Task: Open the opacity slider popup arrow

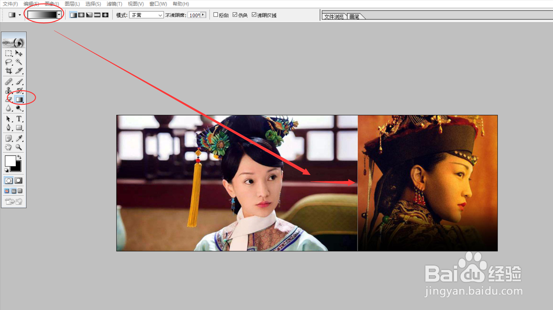Action: point(203,15)
